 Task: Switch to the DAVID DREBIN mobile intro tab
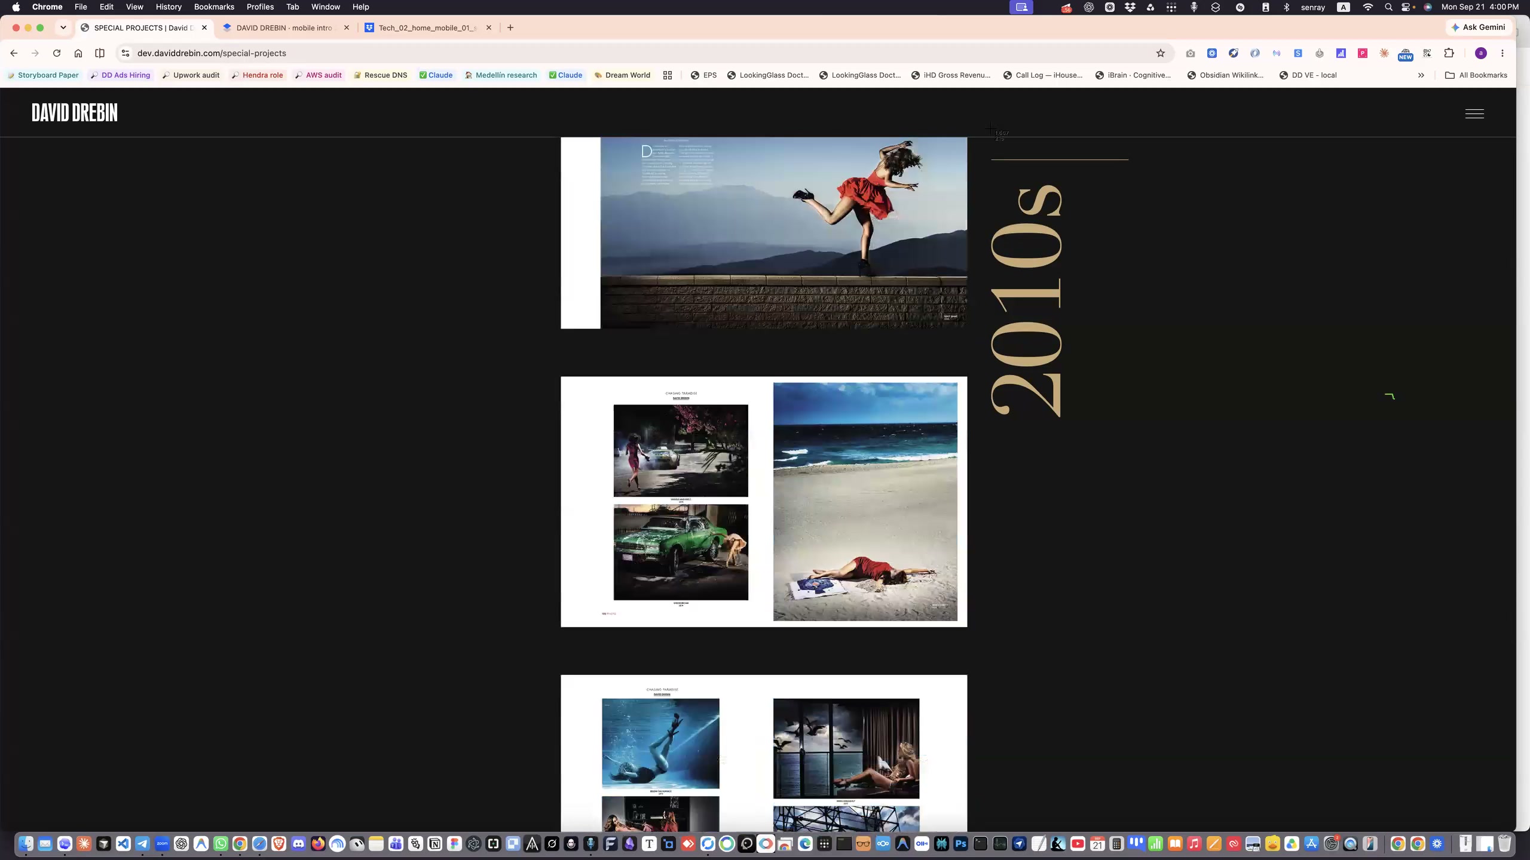(284, 27)
